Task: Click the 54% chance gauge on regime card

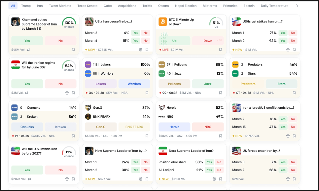Action: (x=69, y=66)
